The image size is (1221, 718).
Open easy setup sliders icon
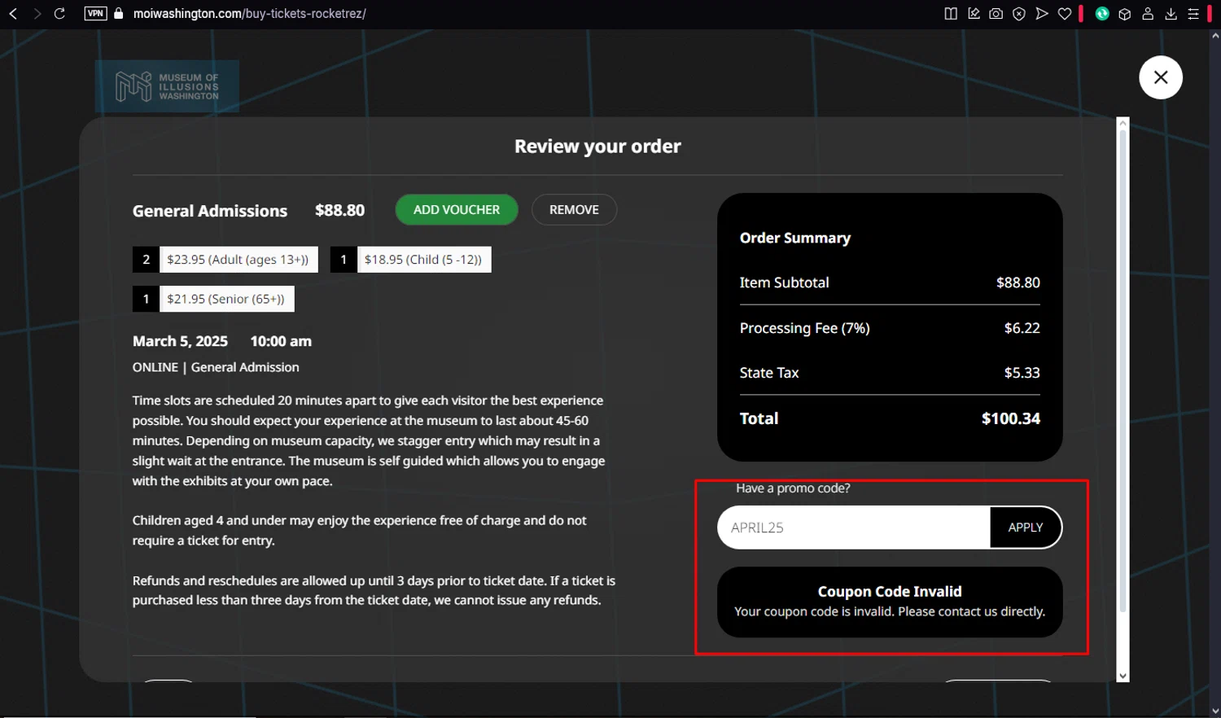coord(1193,14)
